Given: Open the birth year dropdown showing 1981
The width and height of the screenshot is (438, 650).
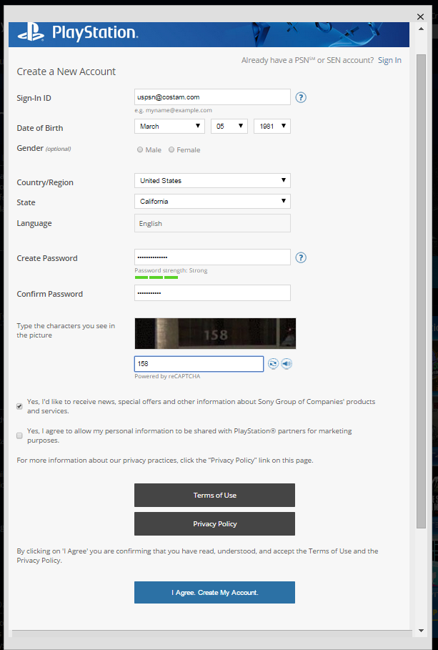Looking at the screenshot, I should (272, 127).
